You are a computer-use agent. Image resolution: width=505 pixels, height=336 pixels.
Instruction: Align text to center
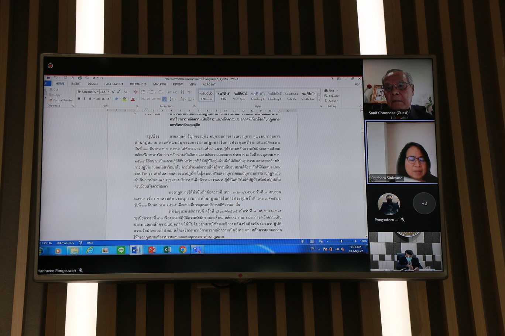pyautogui.click(x=148, y=99)
